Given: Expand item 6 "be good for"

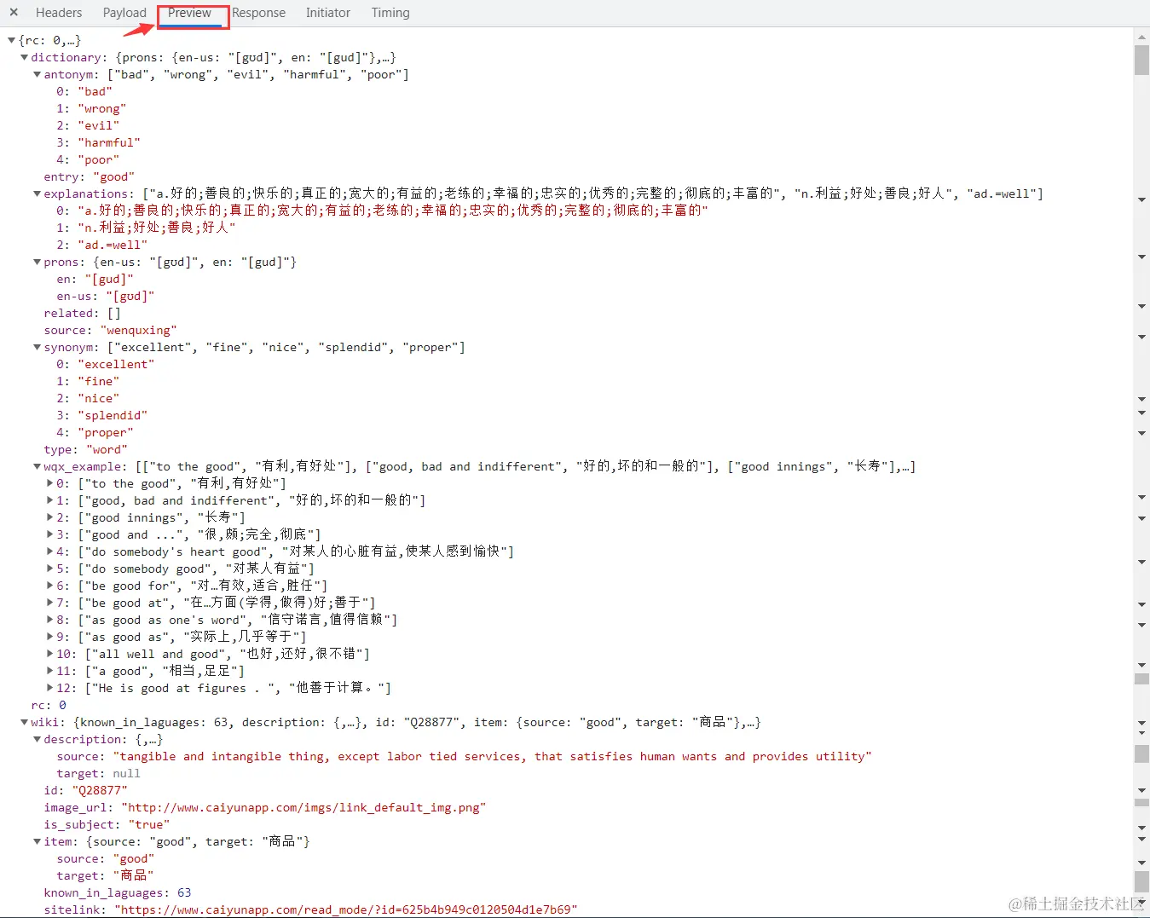Looking at the screenshot, I should [x=50, y=586].
